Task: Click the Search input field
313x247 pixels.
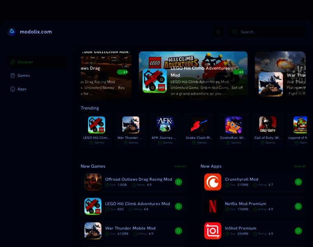Action: (x=267, y=32)
